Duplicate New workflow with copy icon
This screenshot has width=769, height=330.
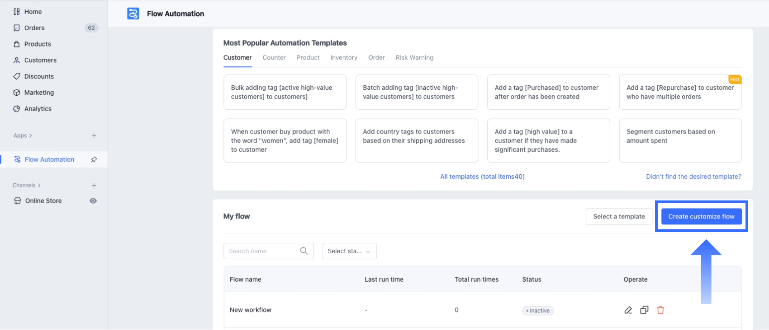[x=644, y=310]
